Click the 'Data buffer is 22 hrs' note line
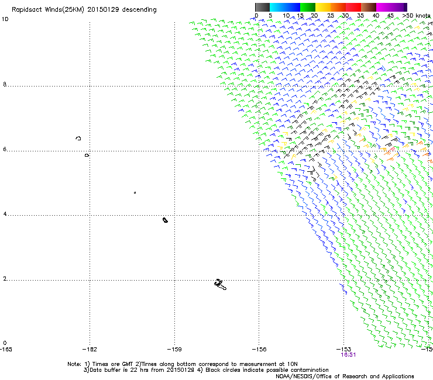 (206, 370)
